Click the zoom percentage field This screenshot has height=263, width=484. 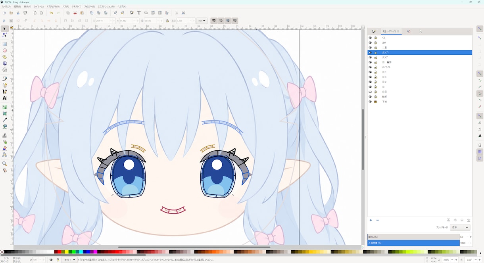(446, 260)
